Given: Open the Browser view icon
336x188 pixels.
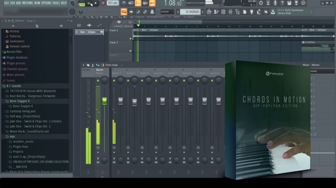Looking at the screenshot, I should click(x=238, y=12).
